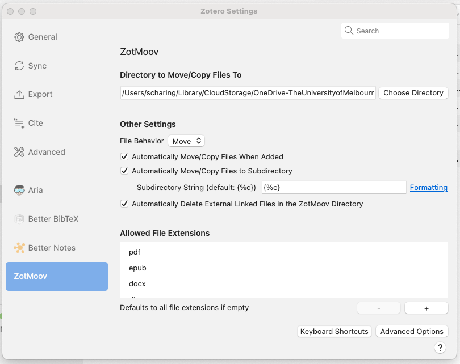Open the Better BibTeX pane

click(x=57, y=219)
